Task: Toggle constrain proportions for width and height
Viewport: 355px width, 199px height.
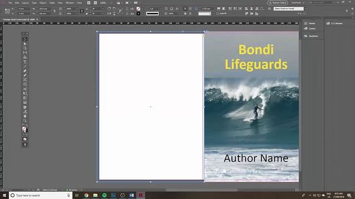Action: 54,11
